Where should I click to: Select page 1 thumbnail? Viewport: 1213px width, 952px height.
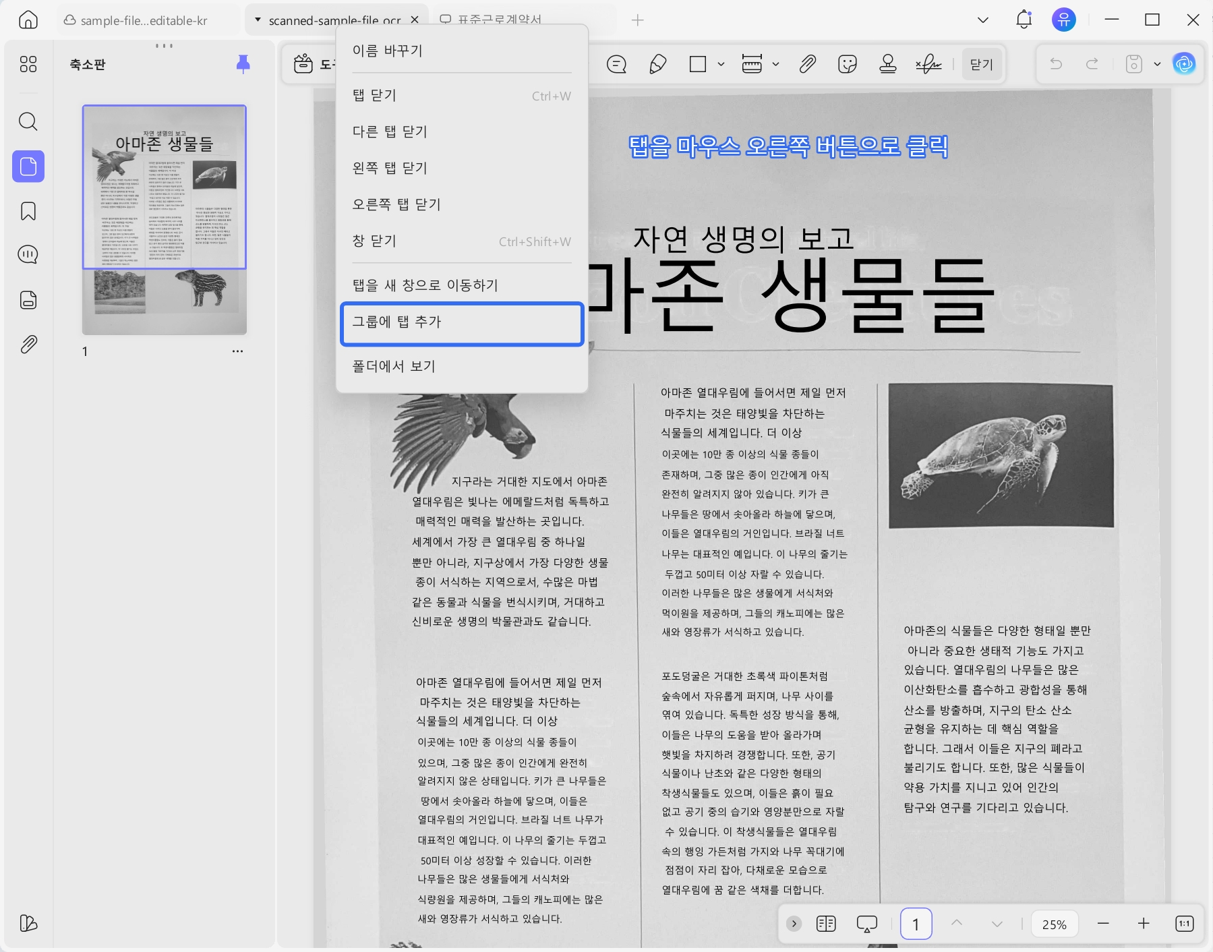(165, 220)
